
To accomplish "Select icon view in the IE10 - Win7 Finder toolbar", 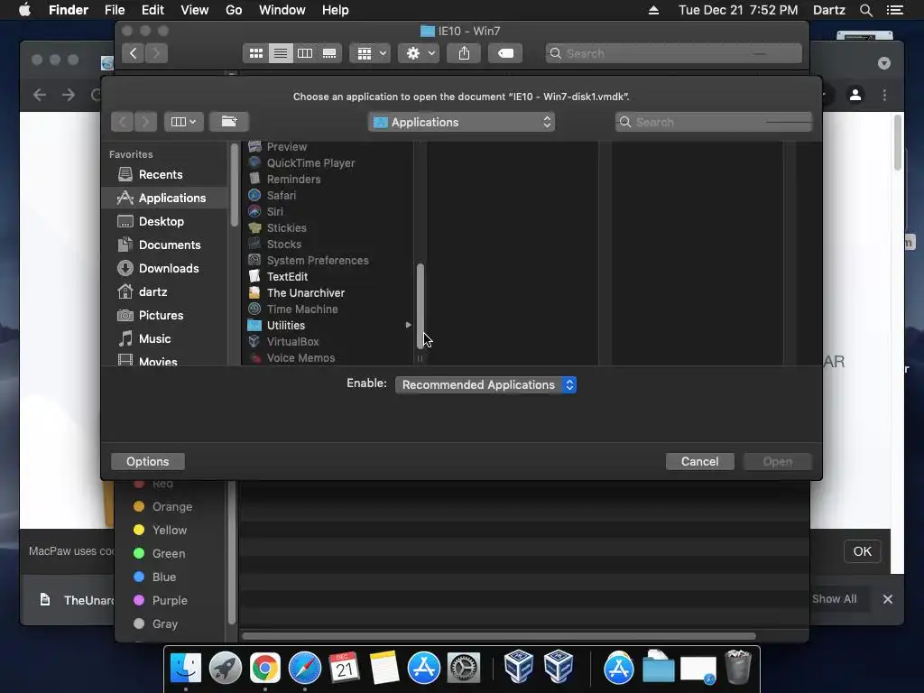I will (x=255, y=53).
